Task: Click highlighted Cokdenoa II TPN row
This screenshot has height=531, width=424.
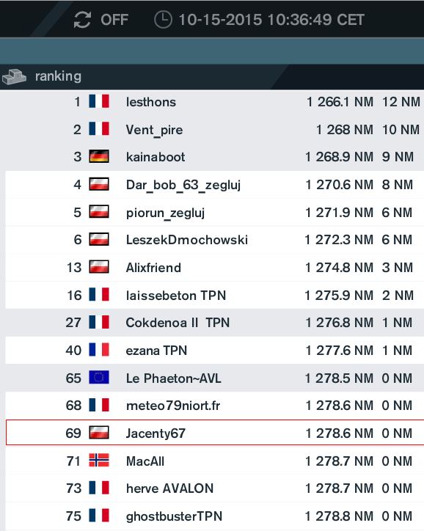Action: pos(212,323)
